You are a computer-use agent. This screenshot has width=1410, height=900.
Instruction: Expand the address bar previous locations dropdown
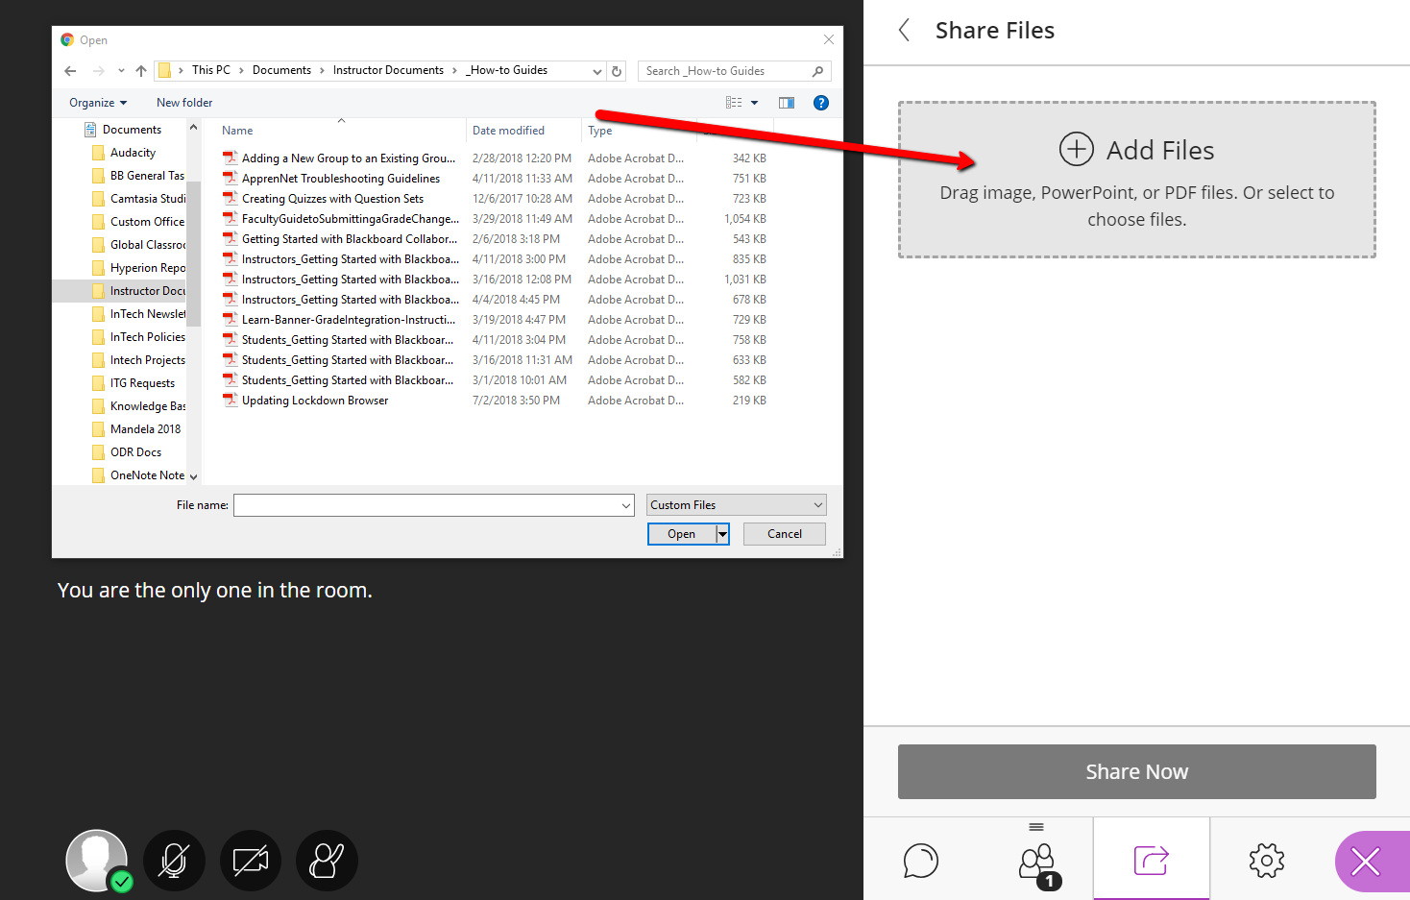pos(596,71)
